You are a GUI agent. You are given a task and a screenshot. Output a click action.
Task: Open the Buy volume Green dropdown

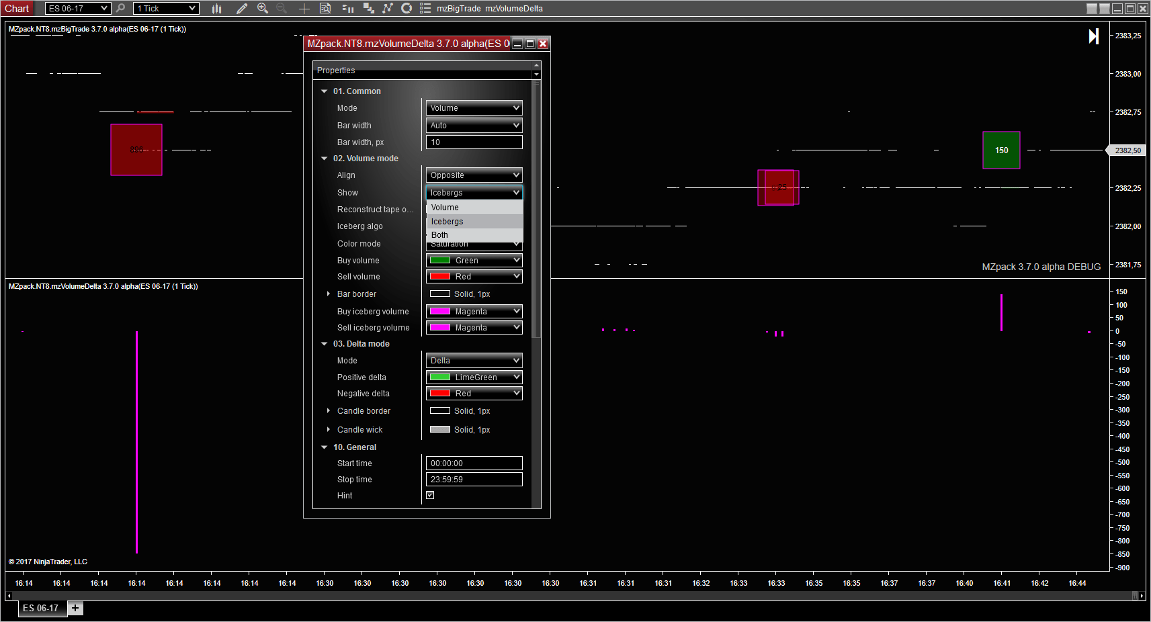point(474,261)
